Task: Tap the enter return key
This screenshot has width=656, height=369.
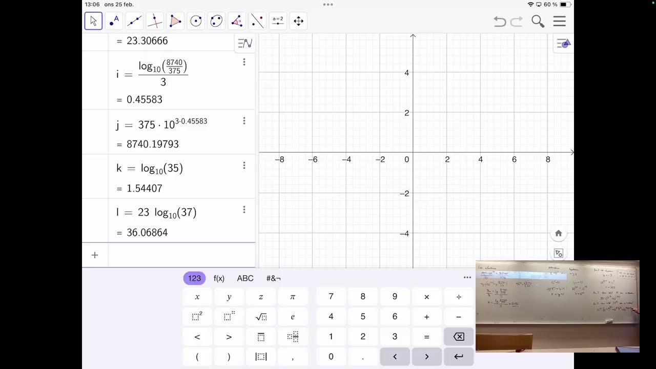Action: pos(459,357)
